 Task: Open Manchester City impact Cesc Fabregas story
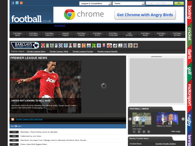click(x=54, y=140)
